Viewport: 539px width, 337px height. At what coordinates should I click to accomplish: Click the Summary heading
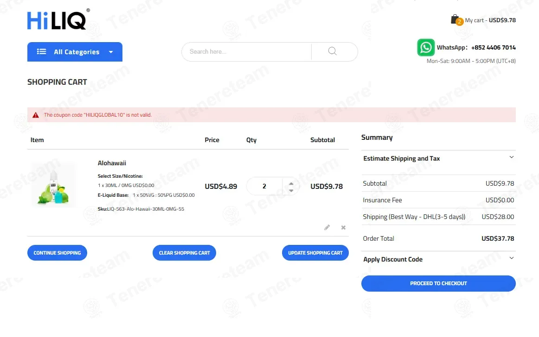coord(377,137)
